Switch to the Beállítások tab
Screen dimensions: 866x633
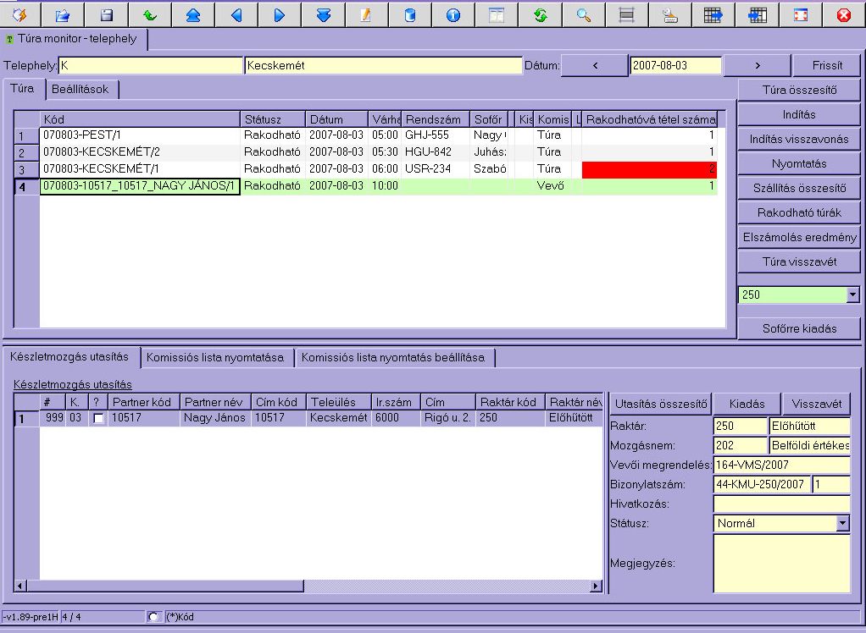pyautogui.click(x=80, y=89)
